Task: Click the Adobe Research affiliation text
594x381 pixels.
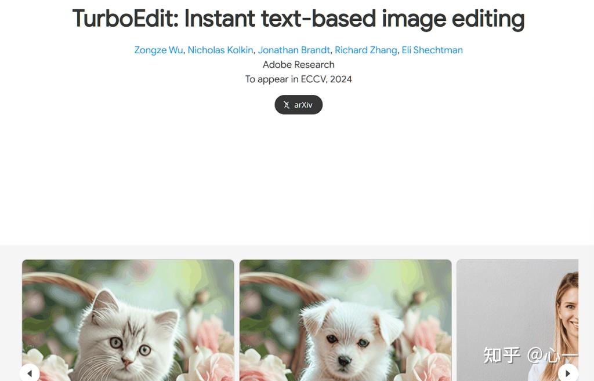Action: [x=298, y=64]
